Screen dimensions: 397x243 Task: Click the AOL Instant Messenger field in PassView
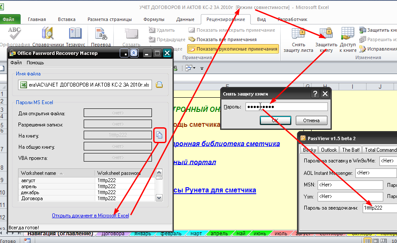[376, 173]
